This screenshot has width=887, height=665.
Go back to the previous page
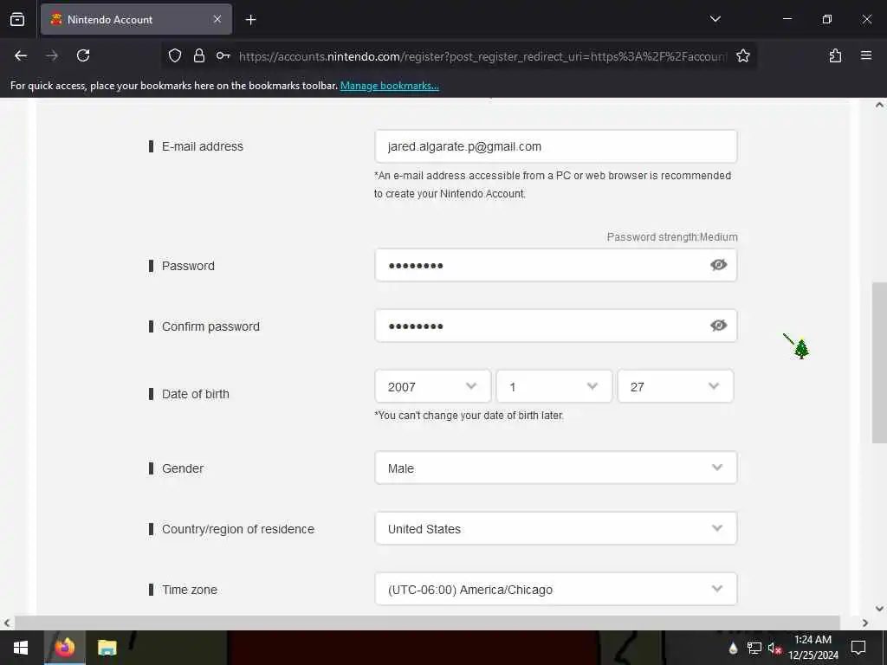pos(21,55)
